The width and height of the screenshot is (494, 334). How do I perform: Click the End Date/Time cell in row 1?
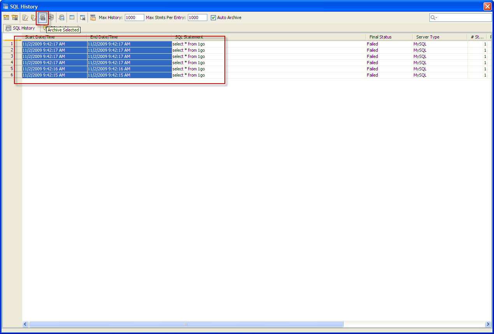tap(129, 44)
